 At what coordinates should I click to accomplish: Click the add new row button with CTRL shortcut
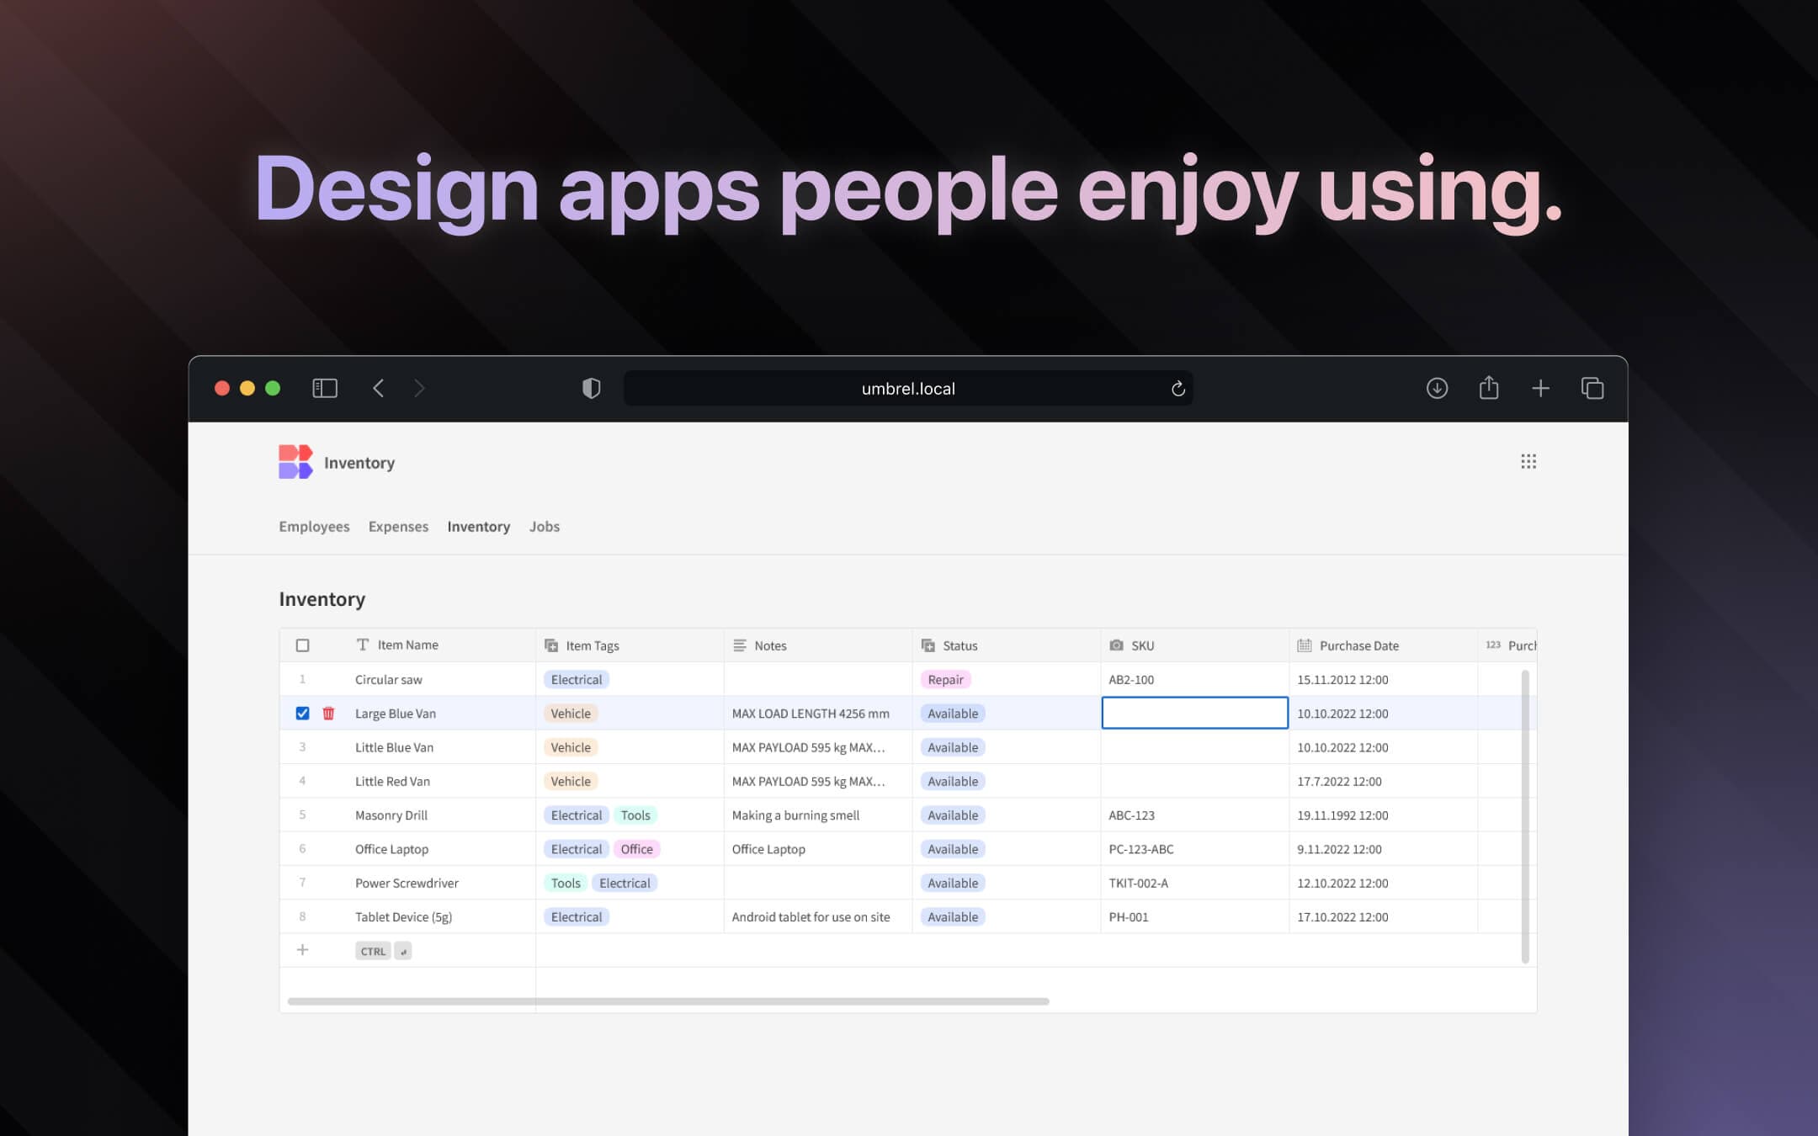point(302,949)
